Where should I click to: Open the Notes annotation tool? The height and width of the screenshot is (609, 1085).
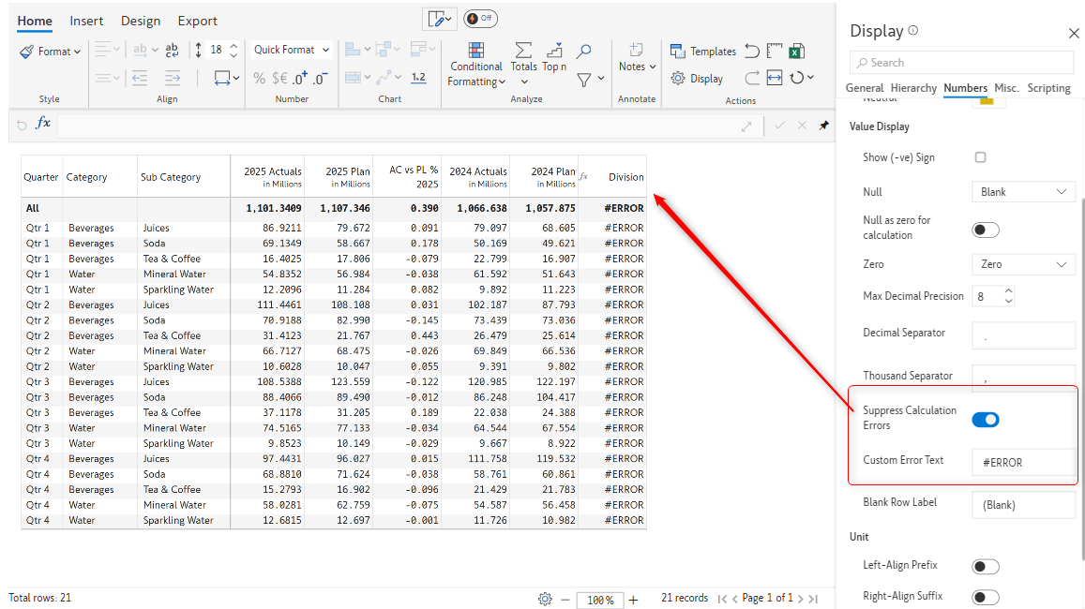[636, 57]
